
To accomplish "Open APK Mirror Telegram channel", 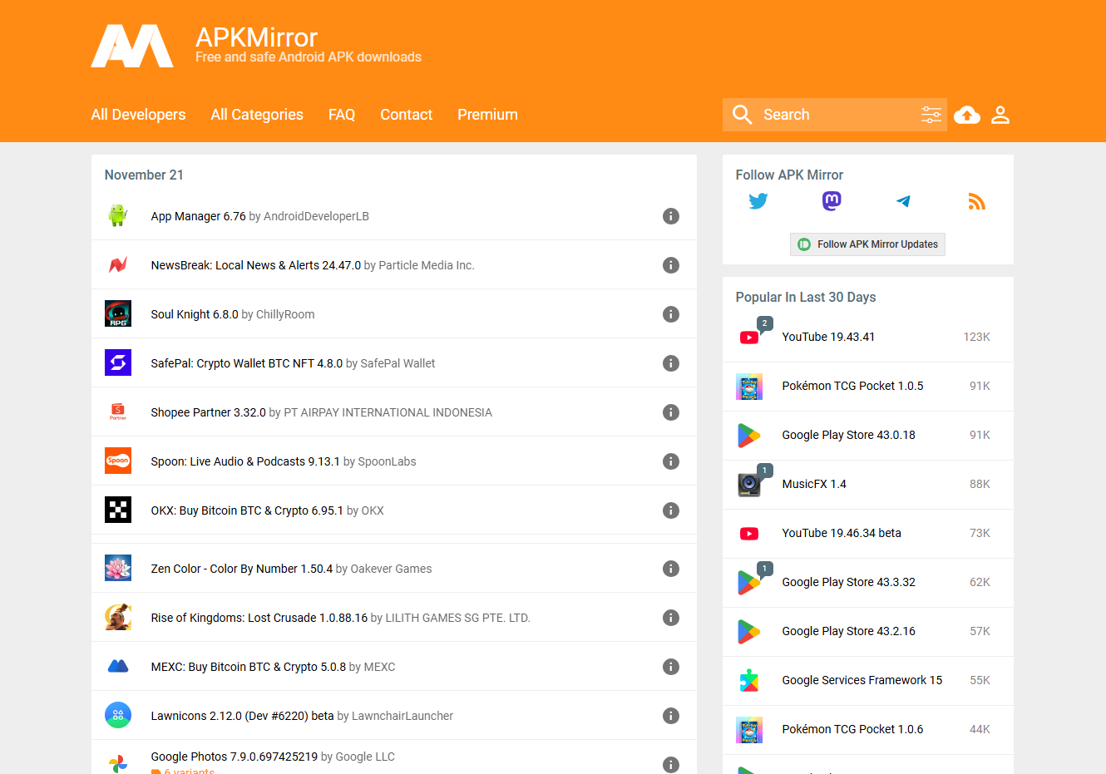I will click(904, 201).
